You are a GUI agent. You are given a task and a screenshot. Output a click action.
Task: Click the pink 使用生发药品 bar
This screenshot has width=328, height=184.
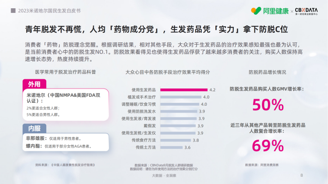tap(184, 90)
